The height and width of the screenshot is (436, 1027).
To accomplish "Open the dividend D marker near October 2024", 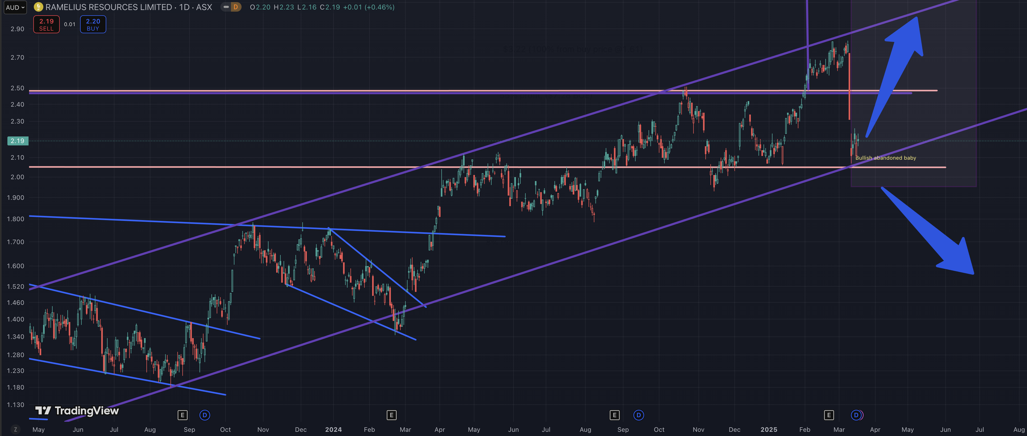I will (x=638, y=415).
